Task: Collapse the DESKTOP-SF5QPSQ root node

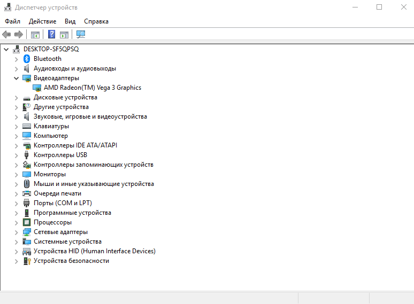Action: coord(6,49)
